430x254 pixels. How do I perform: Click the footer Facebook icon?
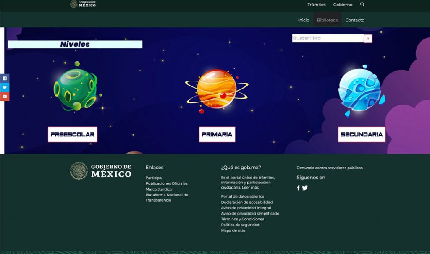299,188
